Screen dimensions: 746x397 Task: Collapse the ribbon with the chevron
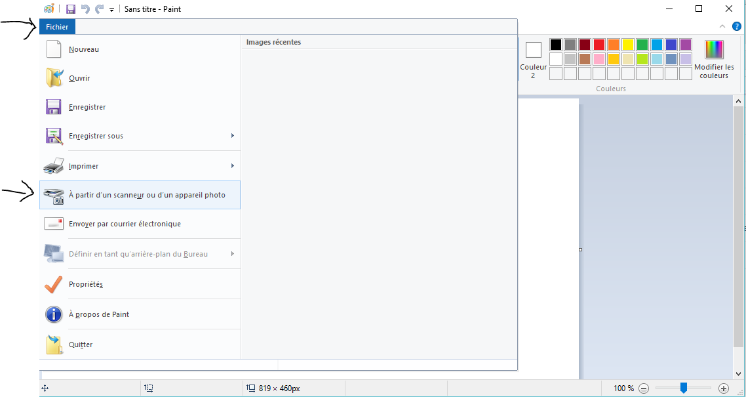pyautogui.click(x=722, y=27)
